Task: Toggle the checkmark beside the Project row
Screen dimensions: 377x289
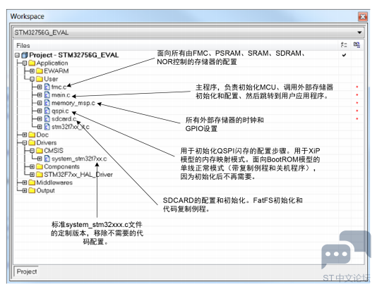Action: [344, 55]
